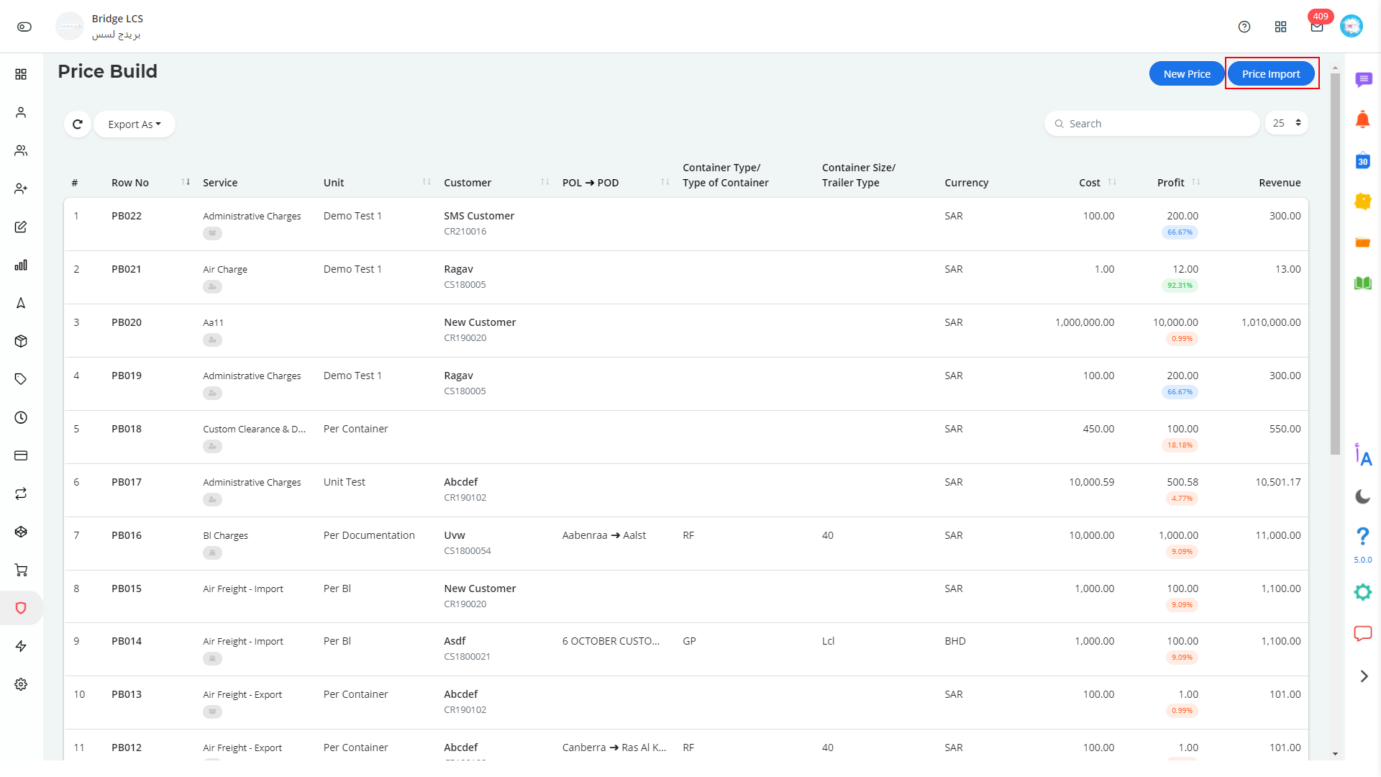The height and width of the screenshot is (777, 1381).
Task: Click the Row No column sort expander
Action: tap(186, 181)
